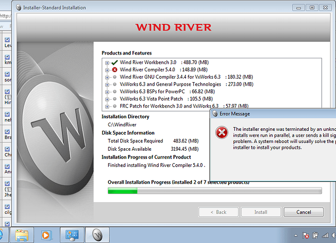Expand Wind River Workbench 3.0 tree node
The image size is (336, 243).
point(107,63)
